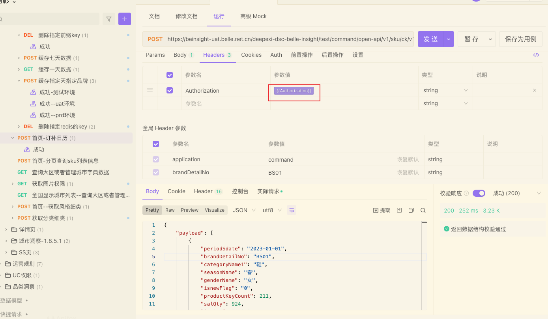This screenshot has width=548, height=319.
Task: Click the code snippet icon beside 设置
Action: (536, 55)
